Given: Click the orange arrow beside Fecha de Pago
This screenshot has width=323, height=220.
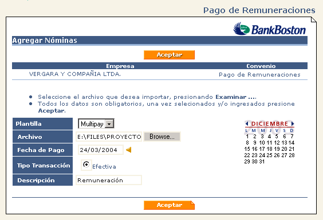Looking at the screenshot, I should tap(128, 150).
